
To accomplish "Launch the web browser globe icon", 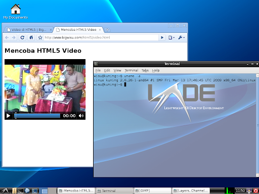I will (27, 191).
